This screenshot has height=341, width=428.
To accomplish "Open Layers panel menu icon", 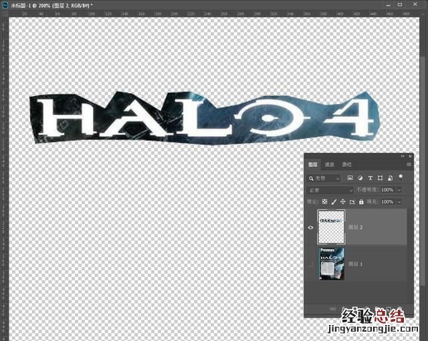I will 409,164.
